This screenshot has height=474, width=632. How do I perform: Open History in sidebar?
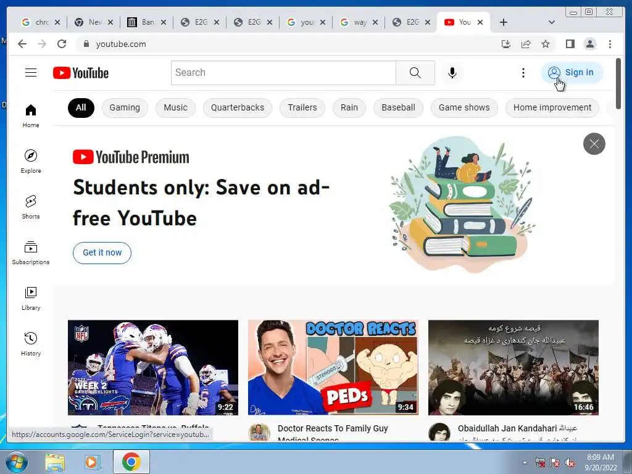tap(31, 344)
